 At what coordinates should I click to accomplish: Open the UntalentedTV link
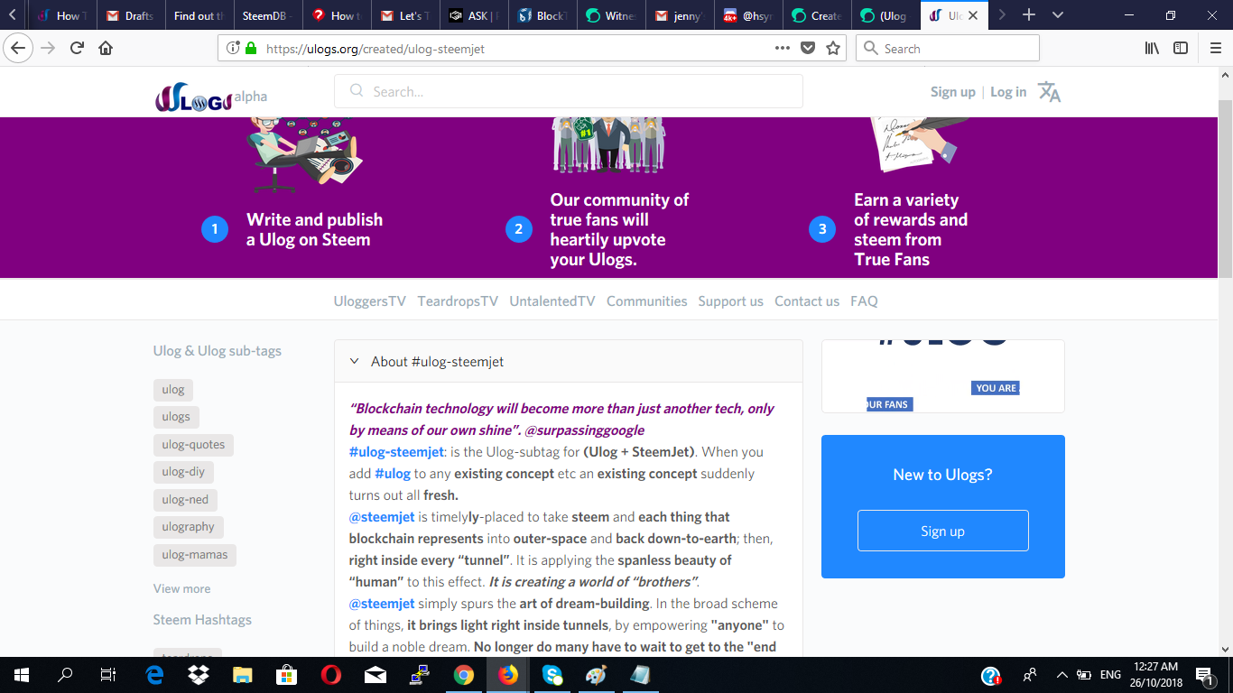552,301
